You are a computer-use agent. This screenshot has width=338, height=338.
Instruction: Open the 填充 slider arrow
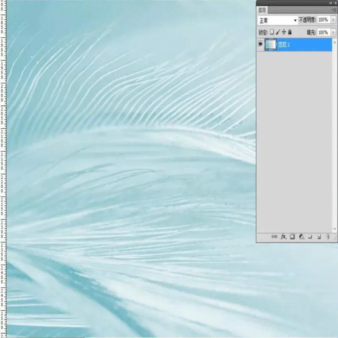coord(333,33)
